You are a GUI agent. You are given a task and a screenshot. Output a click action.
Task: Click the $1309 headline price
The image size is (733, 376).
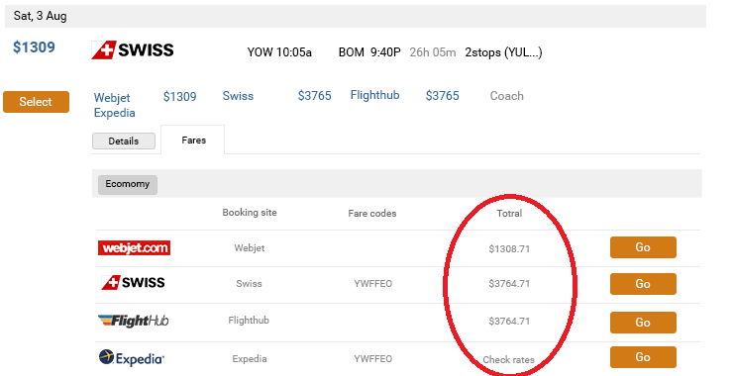coord(34,47)
